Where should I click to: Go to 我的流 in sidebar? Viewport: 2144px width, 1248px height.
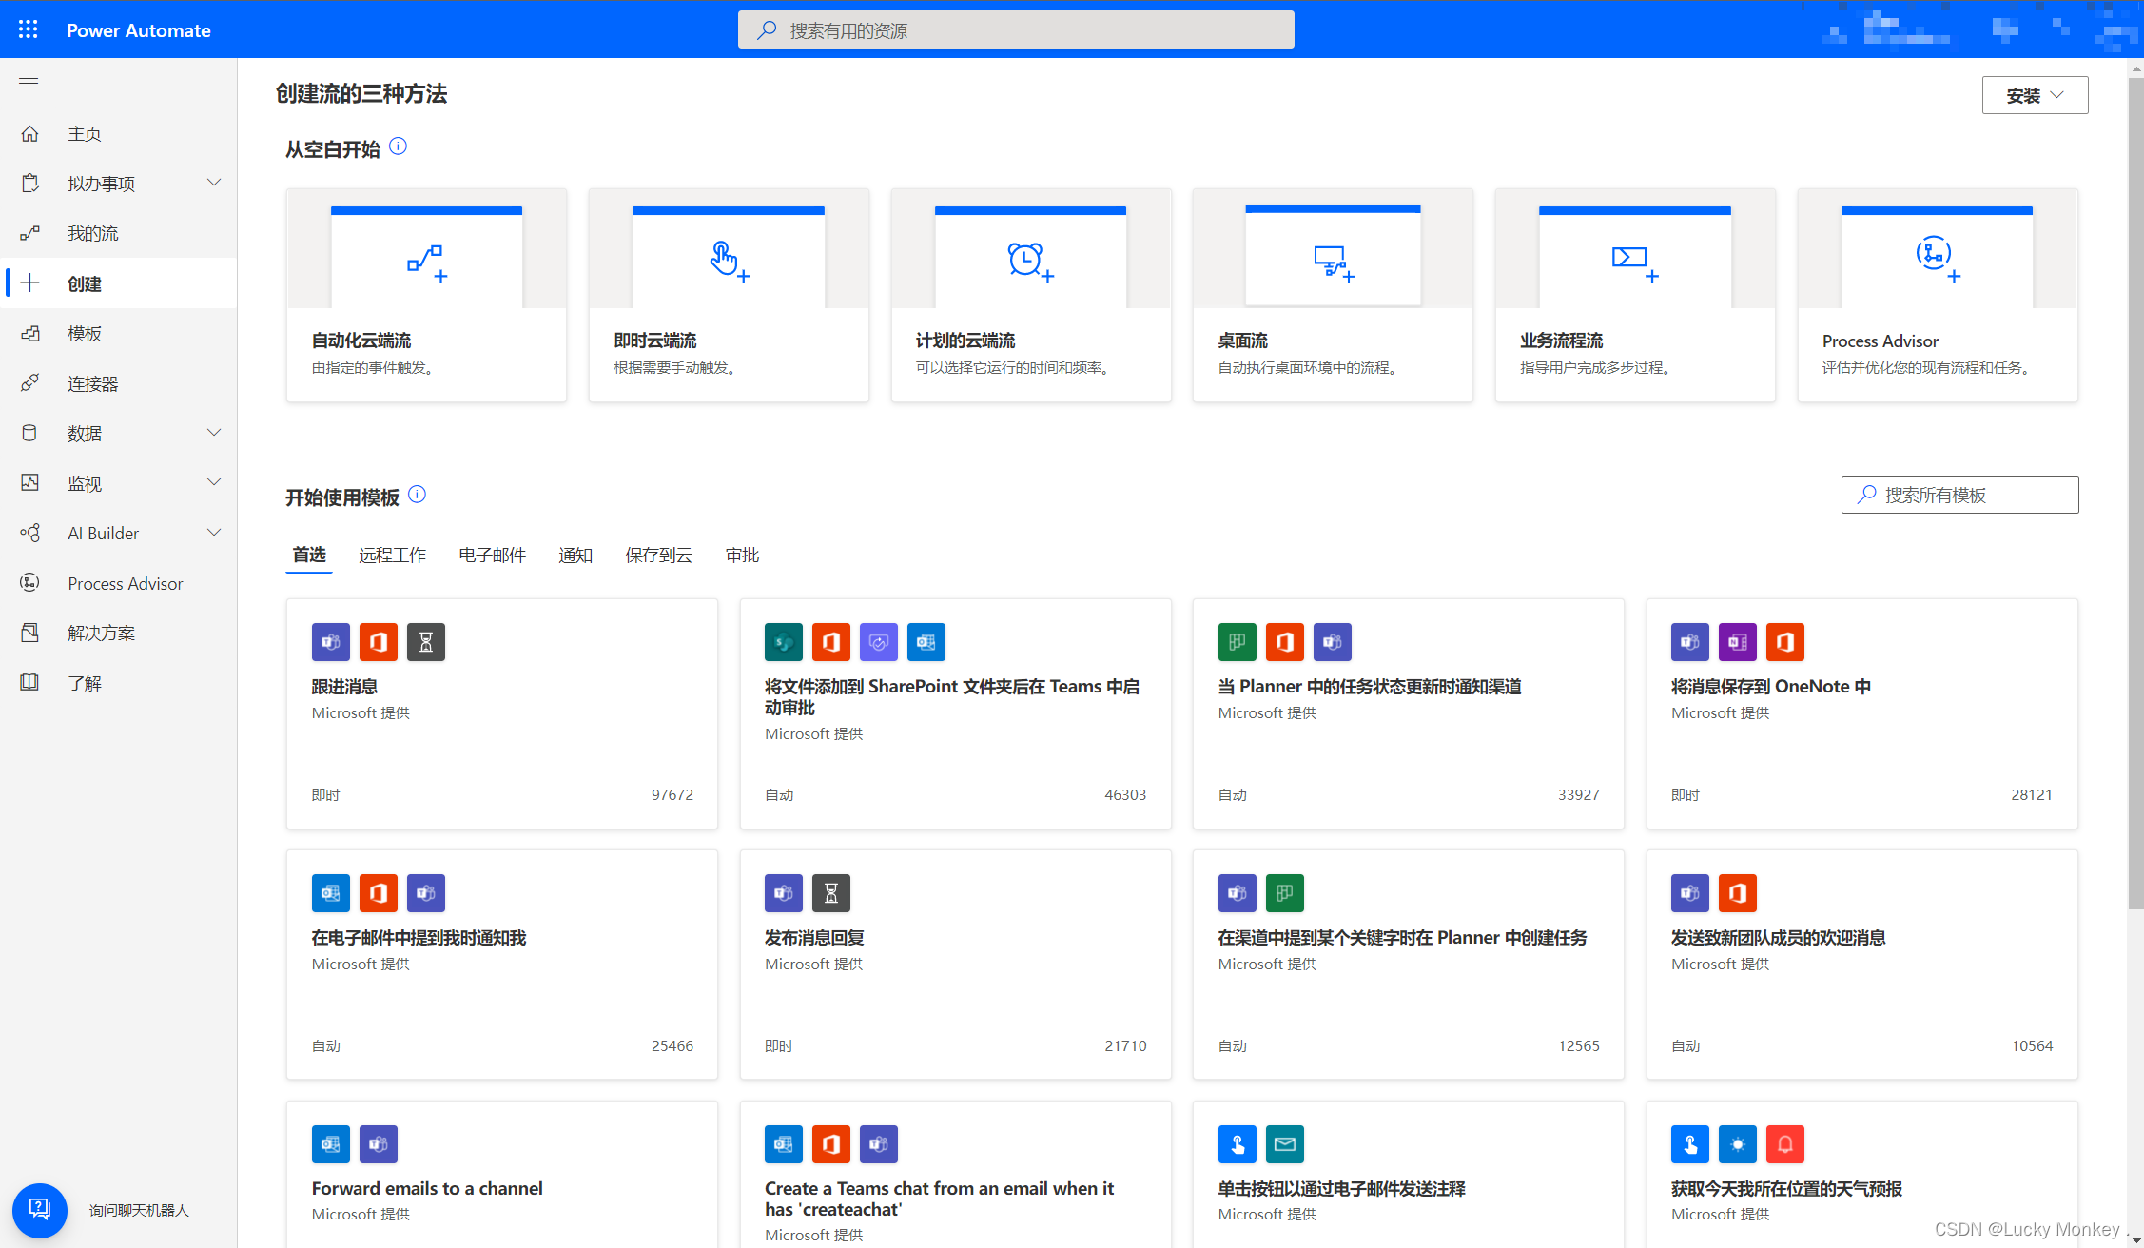[92, 233]
